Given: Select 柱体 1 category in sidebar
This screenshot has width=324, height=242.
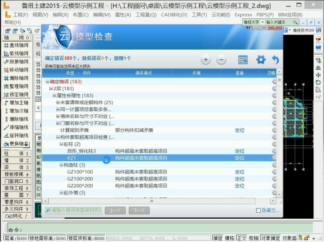Looking at the screenshot, I should [x=16, y=154].
